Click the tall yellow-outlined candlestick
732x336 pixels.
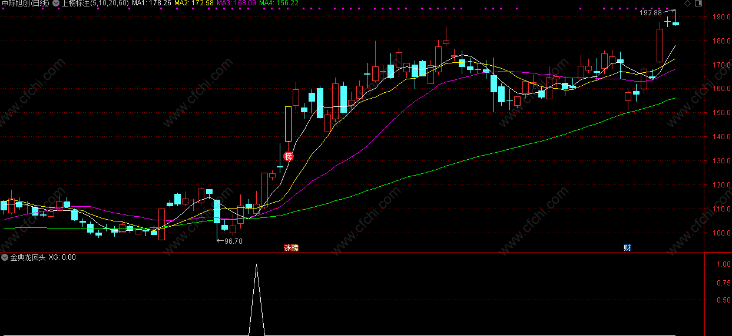click(288, 123)
